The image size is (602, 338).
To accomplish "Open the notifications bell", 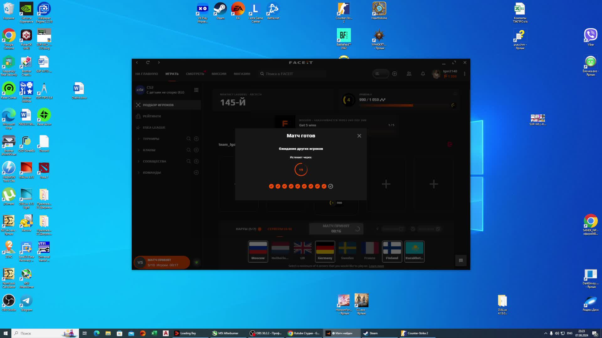I will (423, 74).
